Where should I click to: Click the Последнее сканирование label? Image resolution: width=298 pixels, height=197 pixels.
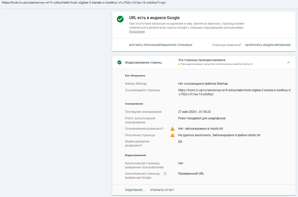(x=143, y=112)
